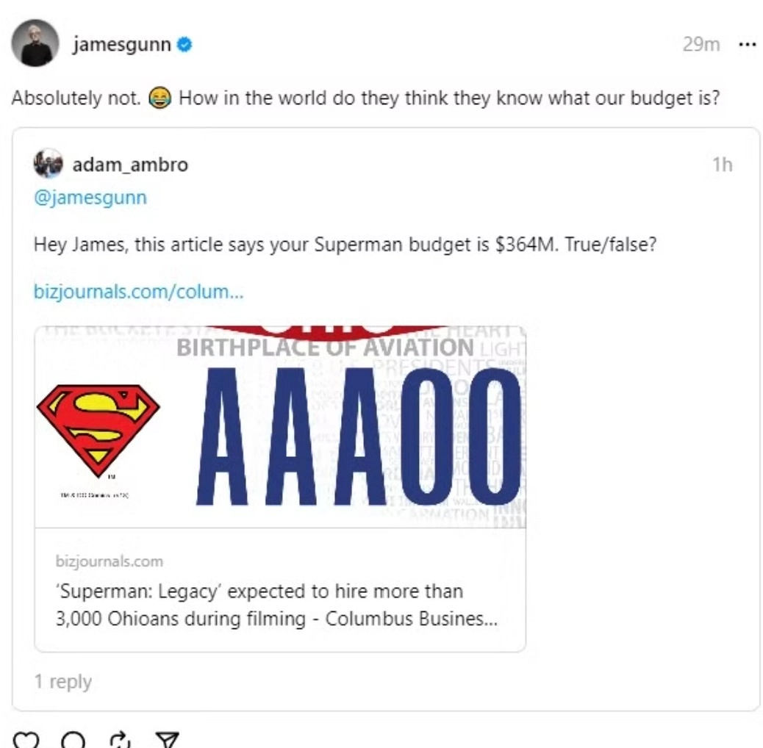Share the post with the send icon
This screenshot has height=748, width=763.
168,741
